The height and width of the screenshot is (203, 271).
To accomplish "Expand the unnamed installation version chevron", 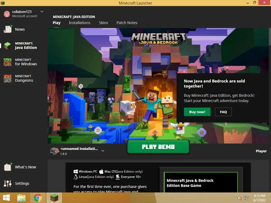I will tap(103, 151).
